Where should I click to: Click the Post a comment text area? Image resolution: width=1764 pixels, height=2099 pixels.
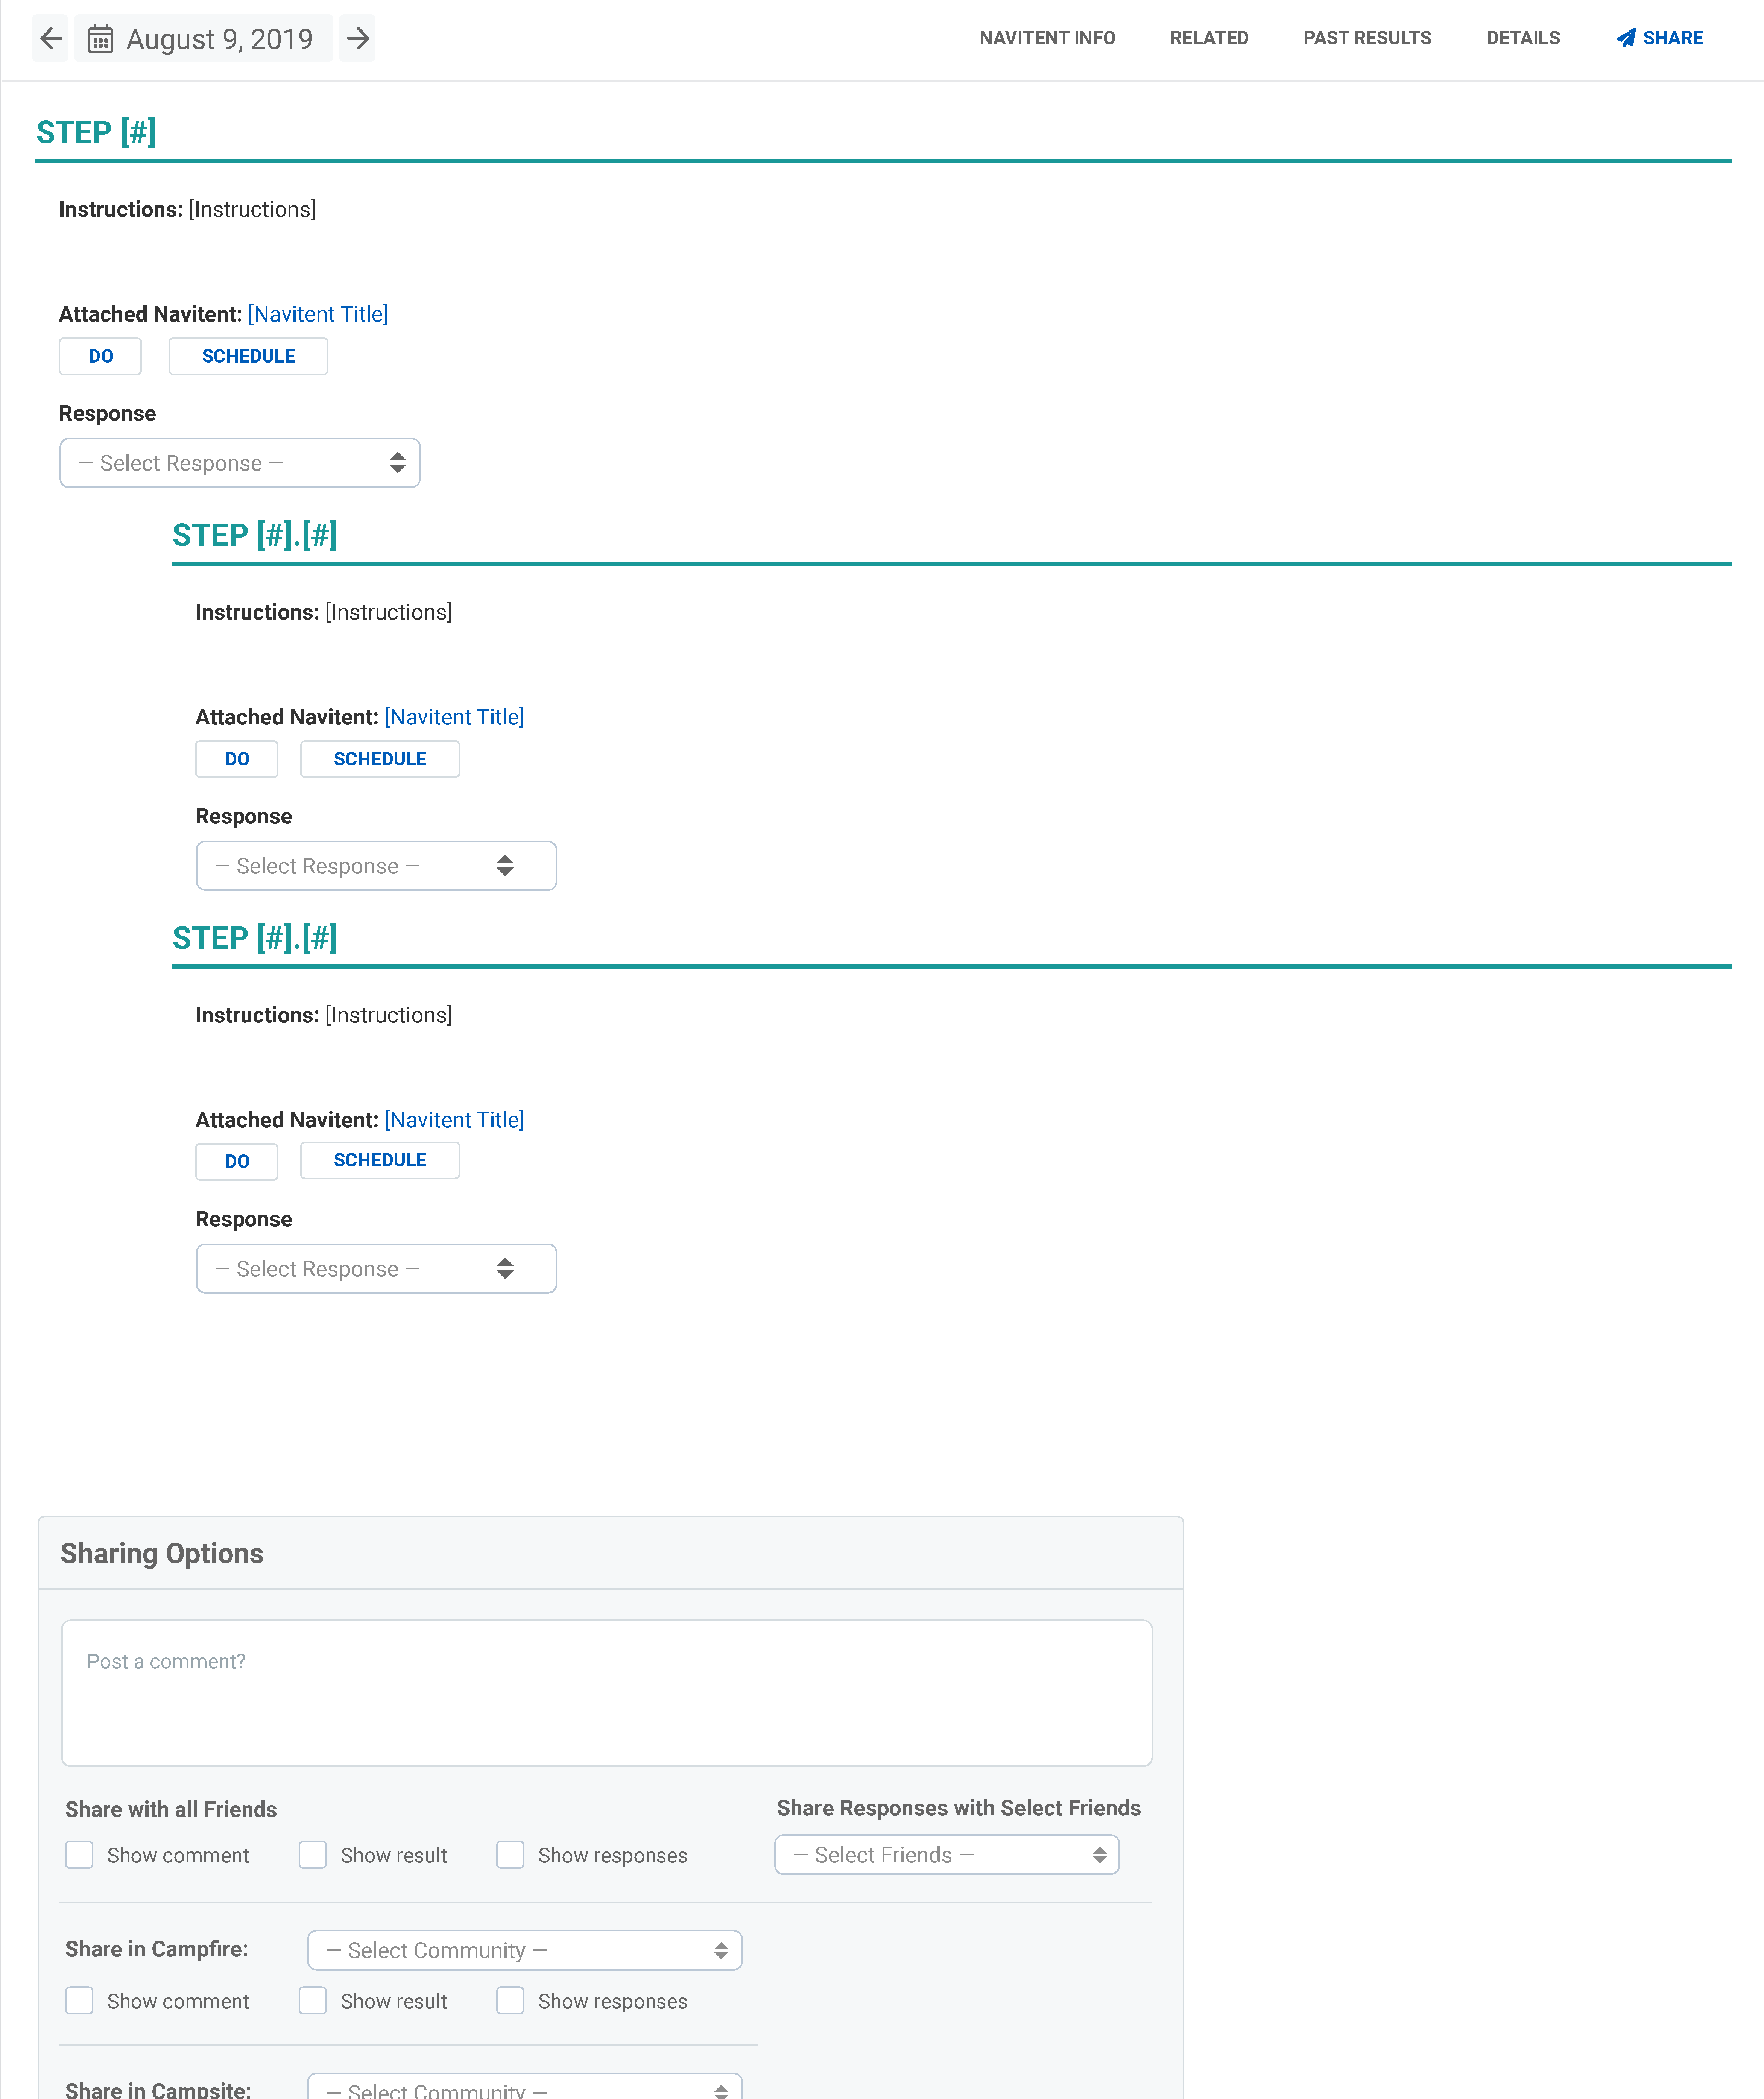pos(607,1693)
